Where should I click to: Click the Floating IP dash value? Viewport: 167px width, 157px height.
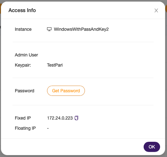48,128
